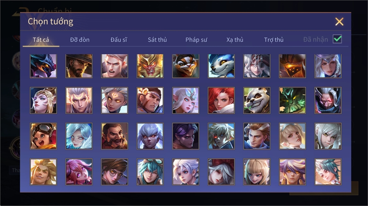Switch to the Xạ thủ tab
Screen dimensions: 368x206
point(235,40)
